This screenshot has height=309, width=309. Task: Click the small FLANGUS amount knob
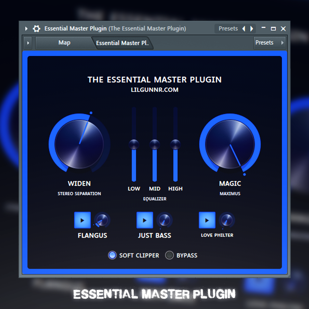tap(102, 220)
